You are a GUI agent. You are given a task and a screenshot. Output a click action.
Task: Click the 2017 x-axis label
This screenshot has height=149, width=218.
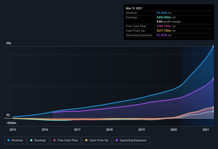pos(77,130)
